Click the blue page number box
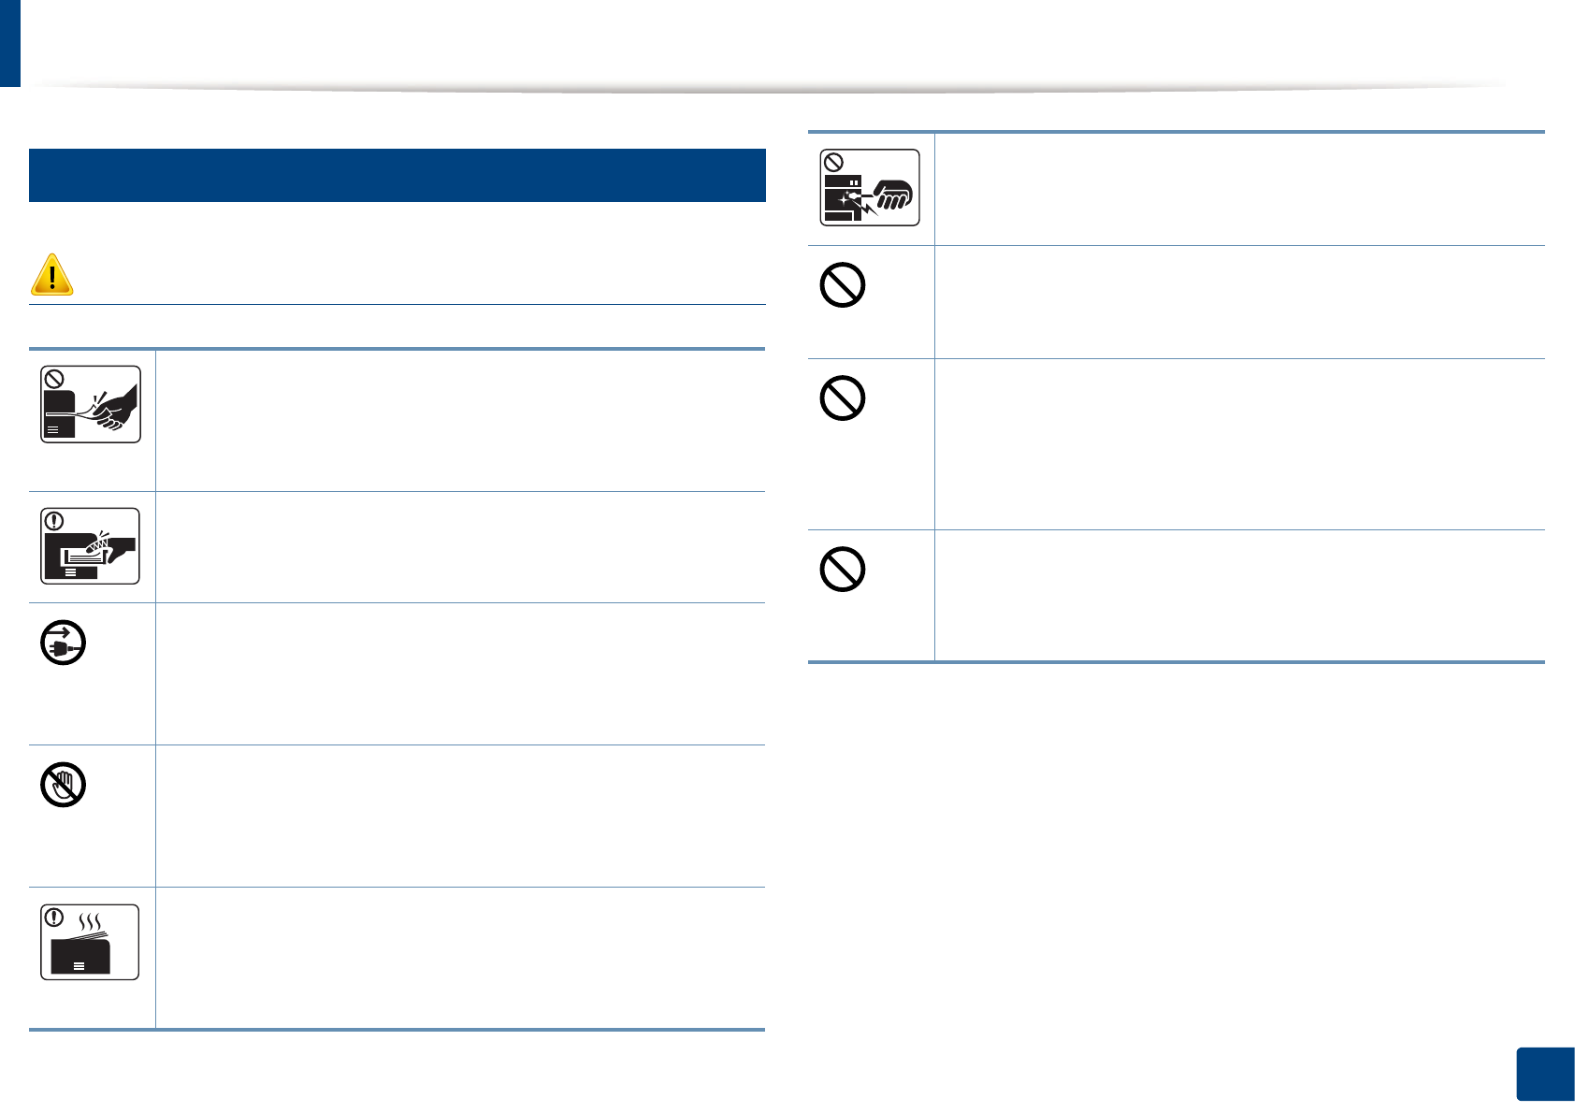This screenshot has width=1575, height=1113. click(1544, 1075)
